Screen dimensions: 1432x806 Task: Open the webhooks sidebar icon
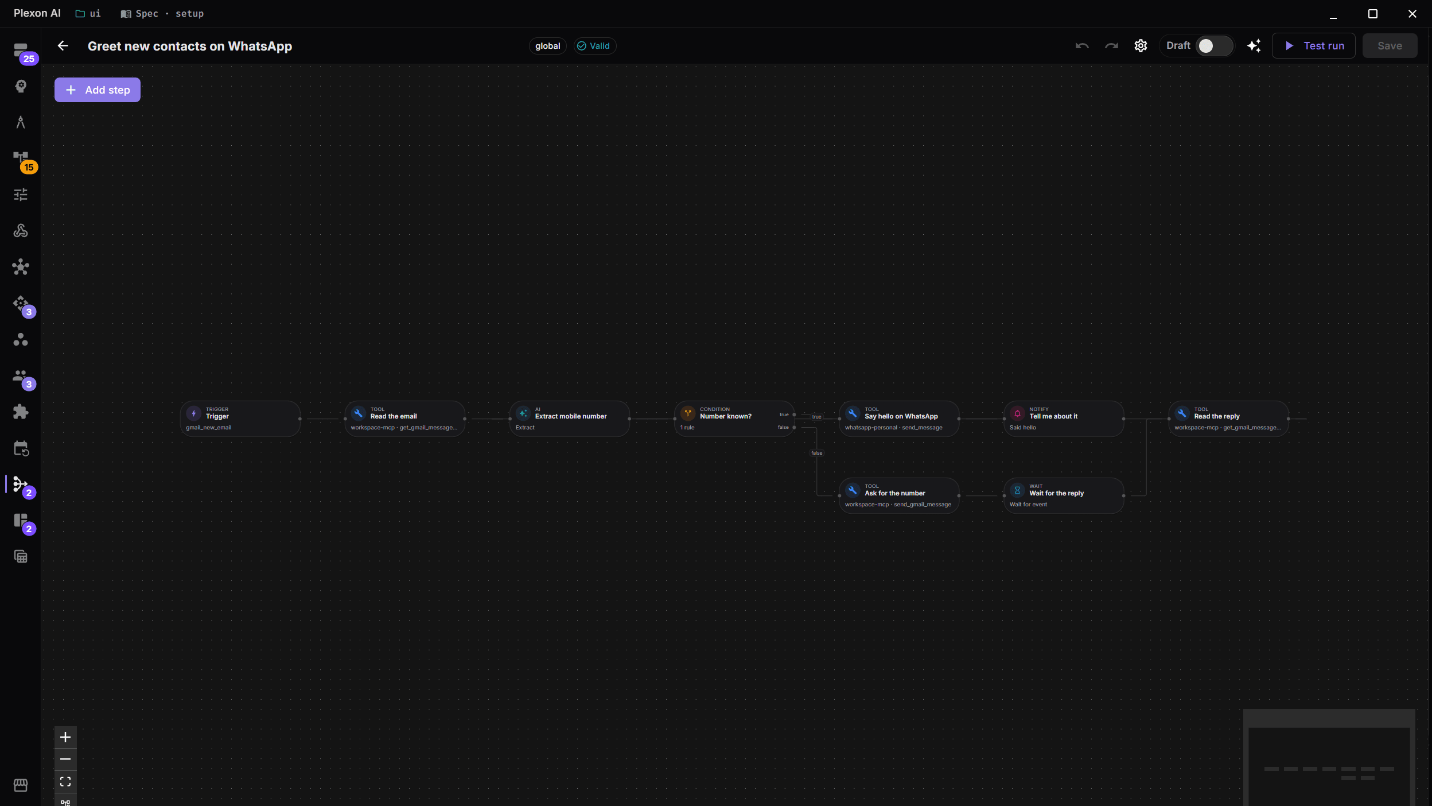(x=21, y=231)
